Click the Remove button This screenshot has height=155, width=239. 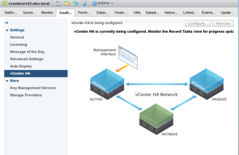tap(223, 23)
